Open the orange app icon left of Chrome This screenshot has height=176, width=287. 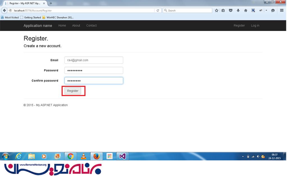tap(58, 156)
